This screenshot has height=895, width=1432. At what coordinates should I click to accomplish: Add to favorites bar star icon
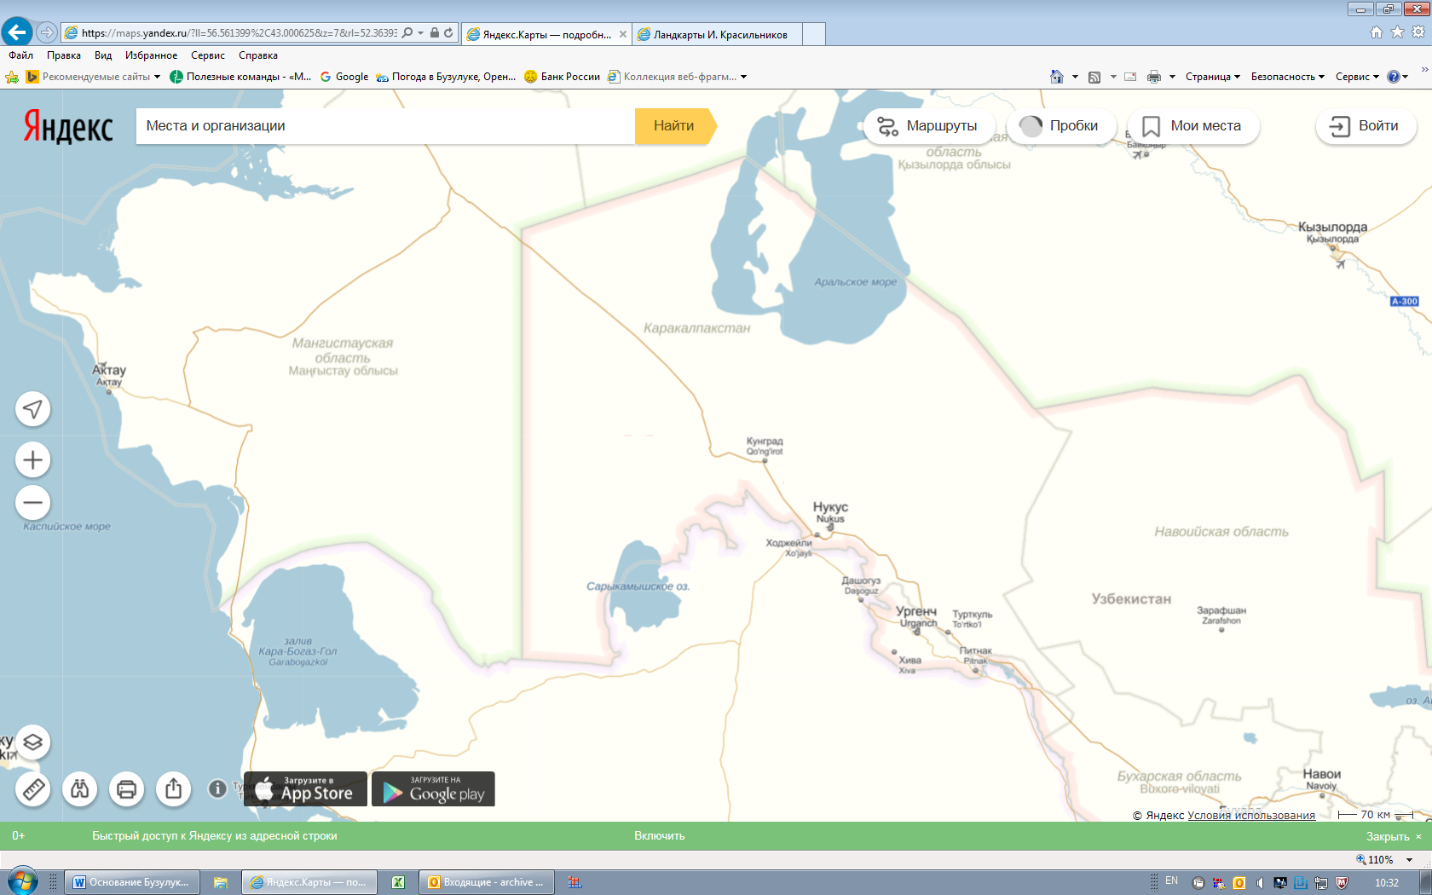click(x=12, y=77)
